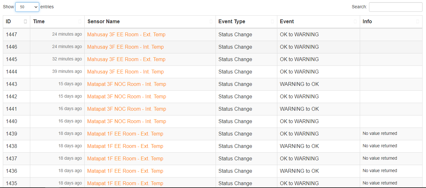Click sort icon in Event Type header
The width and height of the screenshot is (426, 188).
[x=272, y=22]
